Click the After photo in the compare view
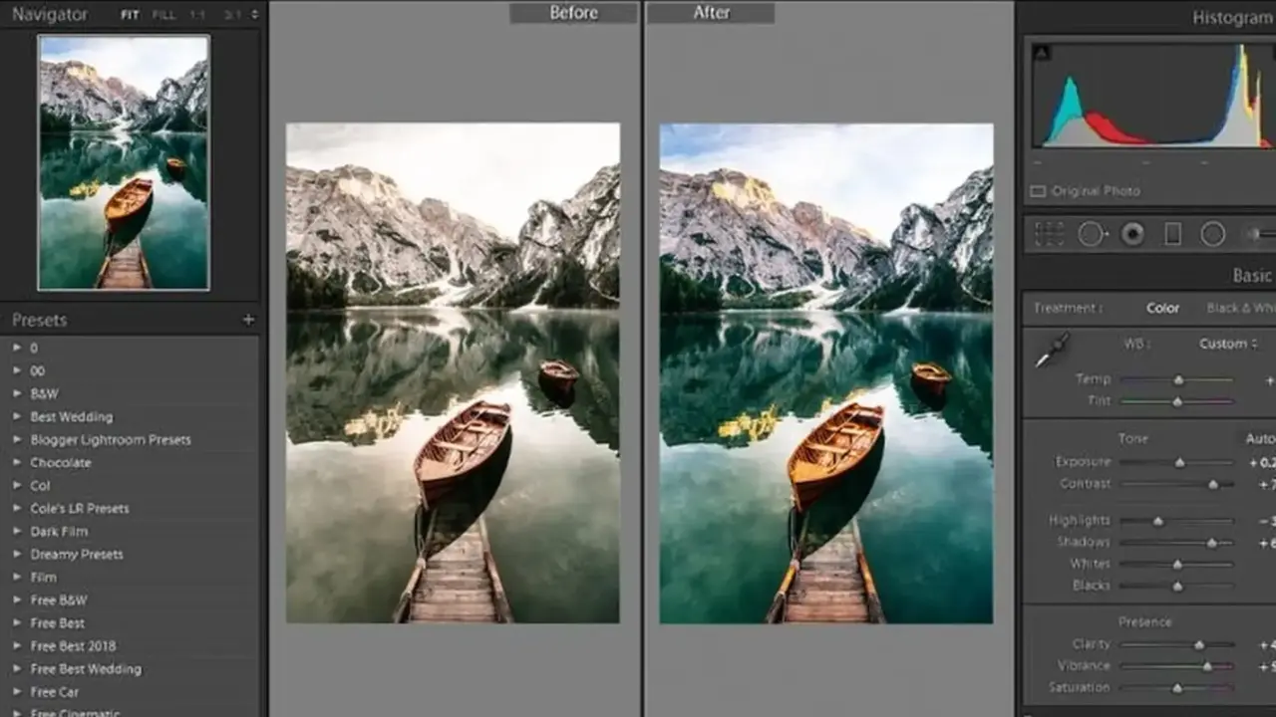1276x717 pixels. click(826, 373)
